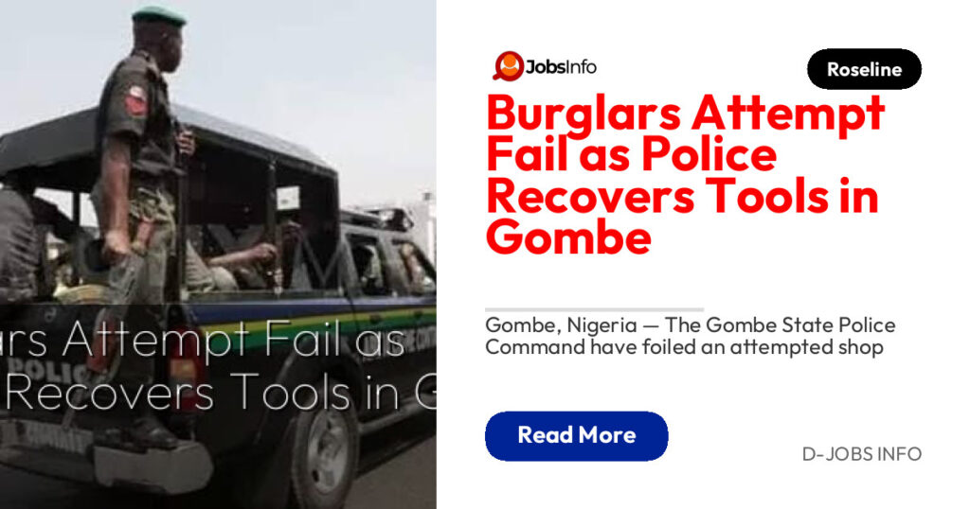The image size is (970, 509).
Task: Select the Roseline author badge
Action: coord(864,69)
